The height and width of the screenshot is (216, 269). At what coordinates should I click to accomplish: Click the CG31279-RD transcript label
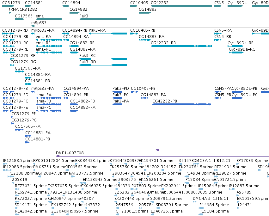[15, 30]
